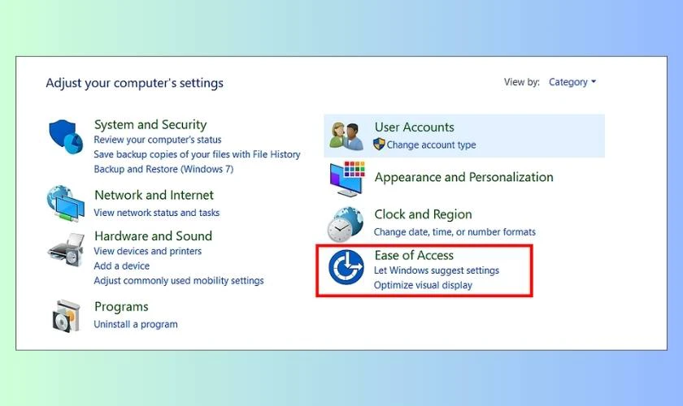Open Save backup copies with File History
683x406 pixels.
tap(197, 154)
